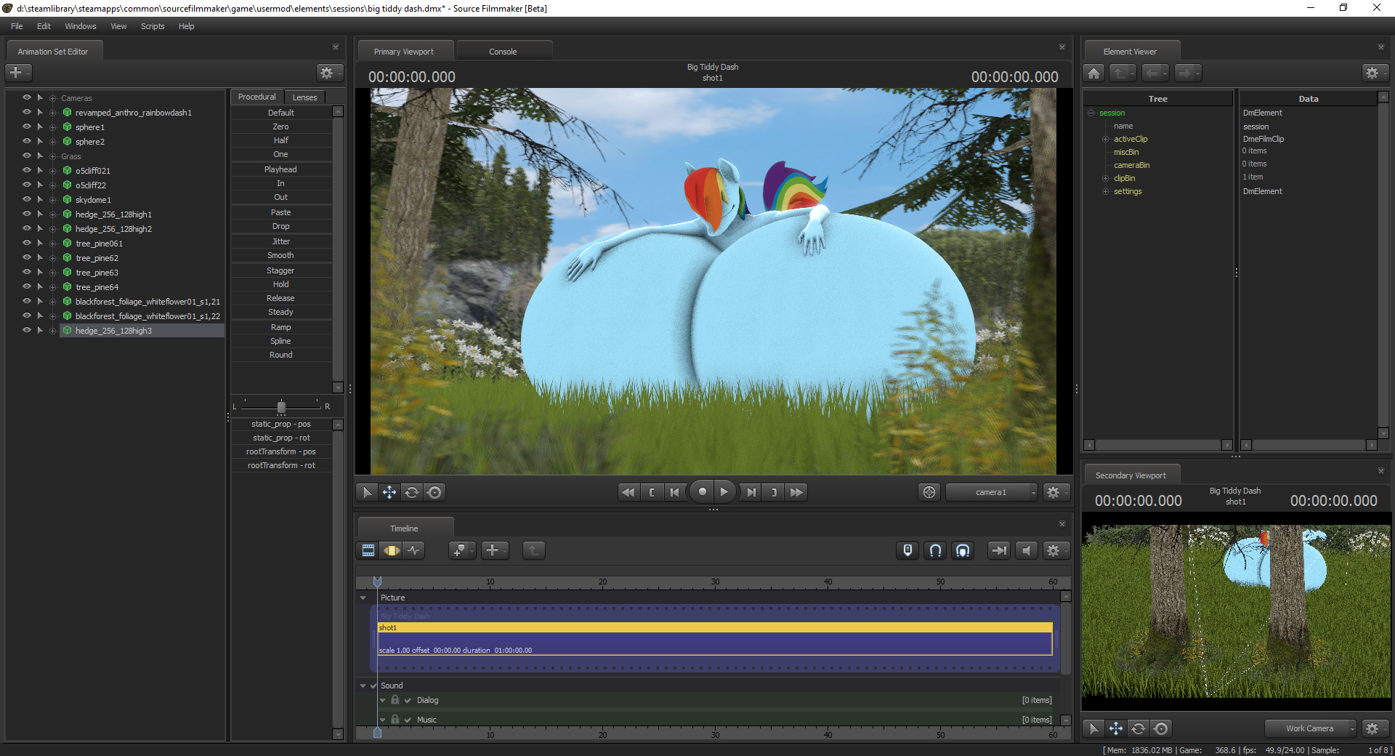The image size is (1395, 756).
Task: Click the timeline up-arrow parent button
Action: (x=534, y=550)
